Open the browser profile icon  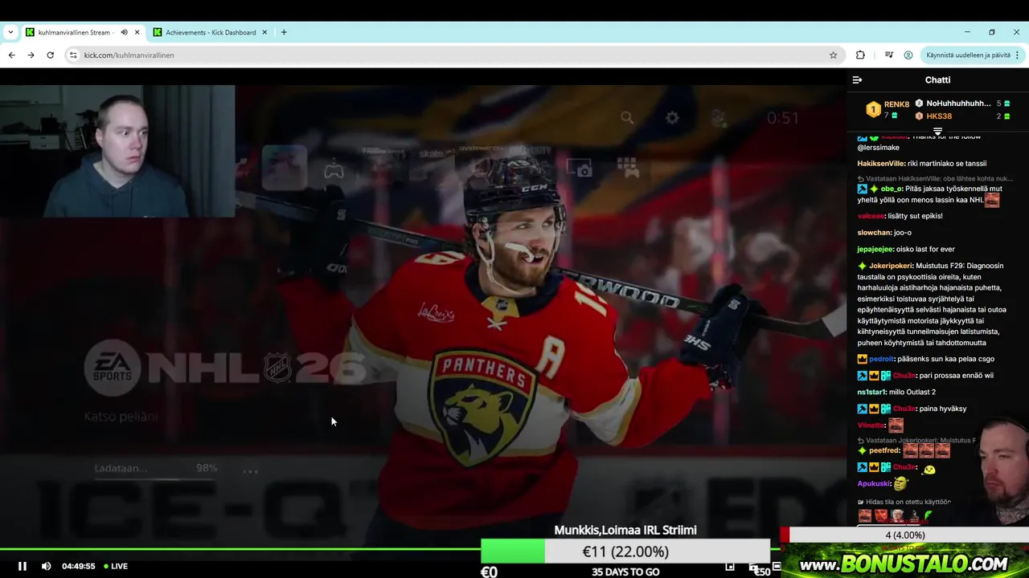(908, 55)
